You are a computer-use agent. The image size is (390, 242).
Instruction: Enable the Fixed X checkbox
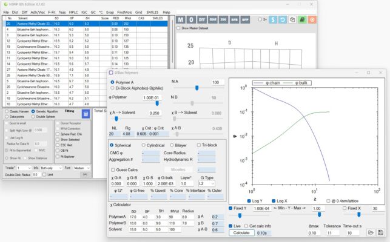[345, 208]
